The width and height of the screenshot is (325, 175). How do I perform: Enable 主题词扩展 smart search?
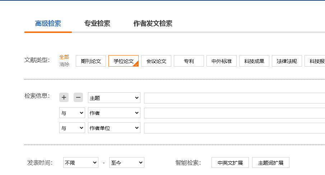tap(271, 162)
